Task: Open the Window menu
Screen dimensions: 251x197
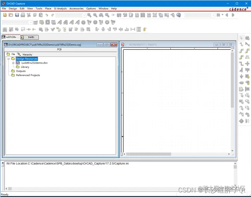Action: tap(103, 8)
